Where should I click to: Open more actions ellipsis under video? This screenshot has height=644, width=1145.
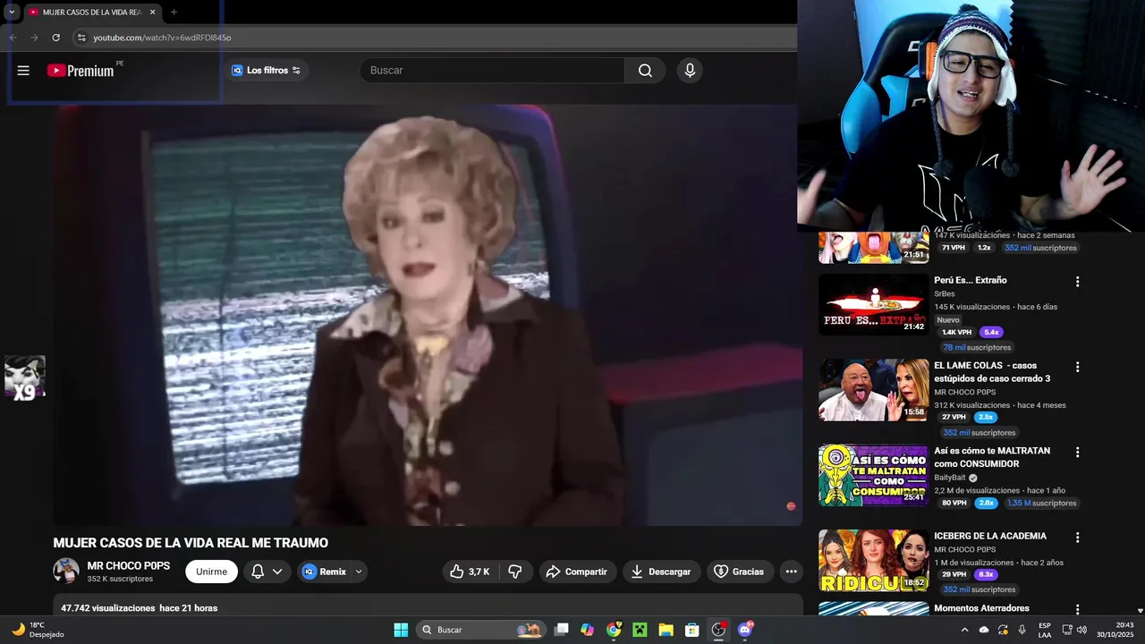(x=791, y=572)
